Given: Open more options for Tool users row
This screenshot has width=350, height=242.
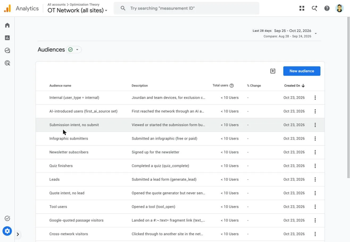Looking at the screenshot, I should [x=315, y=207].
